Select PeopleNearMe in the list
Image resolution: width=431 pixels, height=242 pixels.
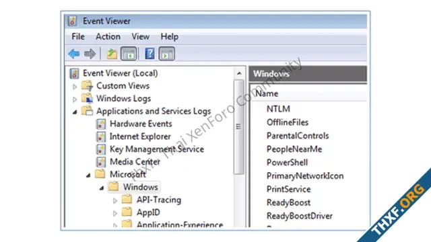click(294, 149)
